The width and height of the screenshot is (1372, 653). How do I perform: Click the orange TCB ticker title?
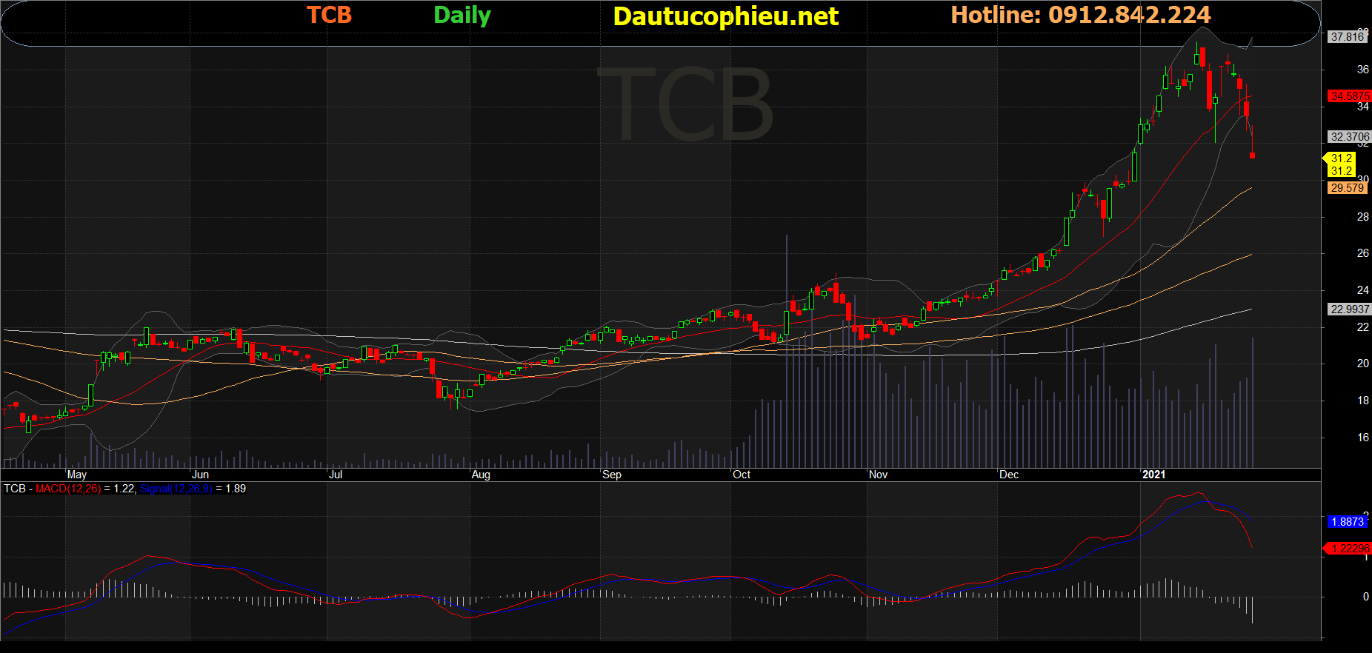coord(329,15)
